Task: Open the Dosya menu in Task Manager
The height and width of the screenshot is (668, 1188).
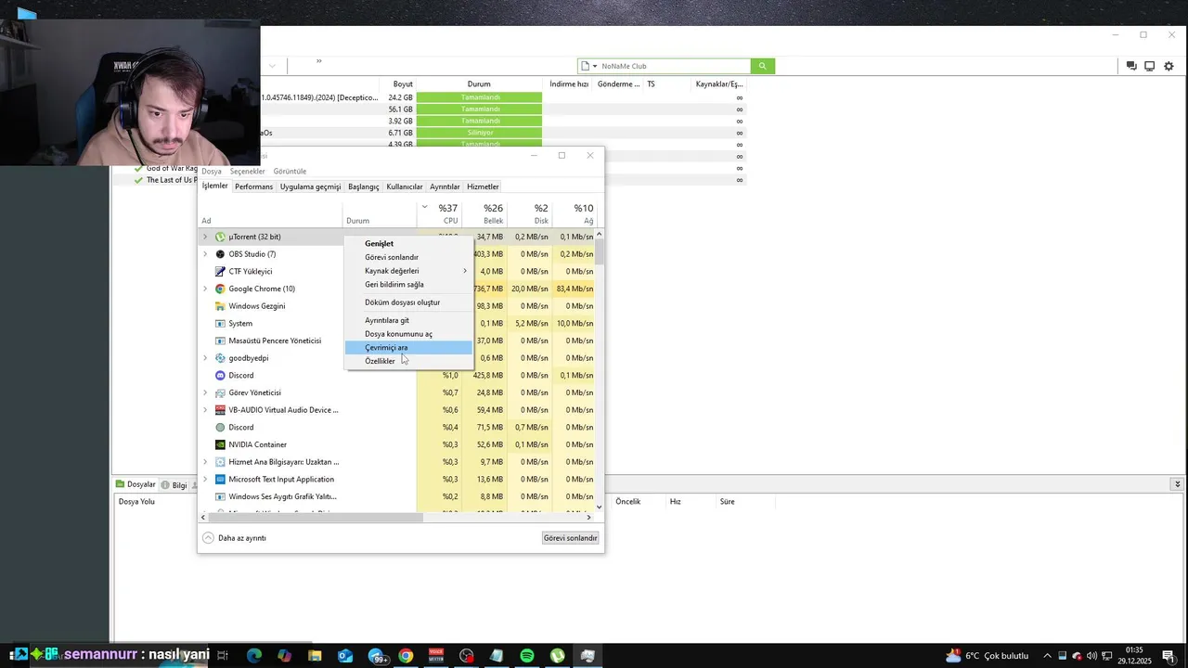Action: click(x=212, y=171)
